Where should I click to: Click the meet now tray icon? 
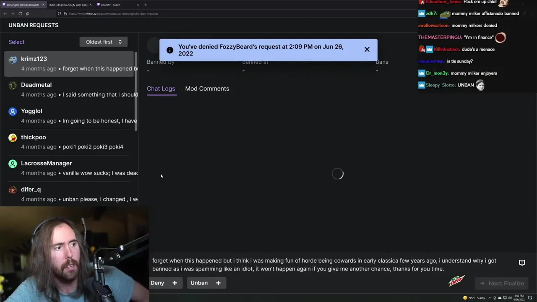click(495, 298)
